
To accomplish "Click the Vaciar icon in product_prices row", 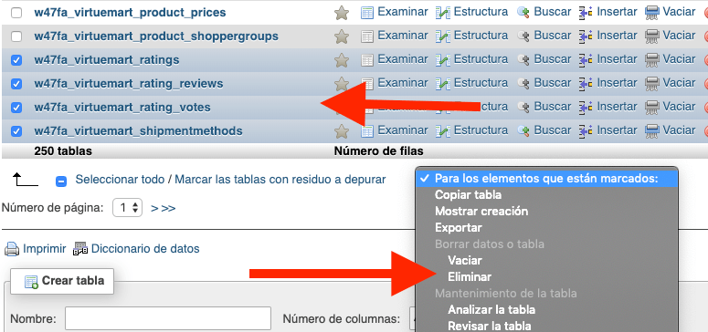I will click(x=652, y=13).
